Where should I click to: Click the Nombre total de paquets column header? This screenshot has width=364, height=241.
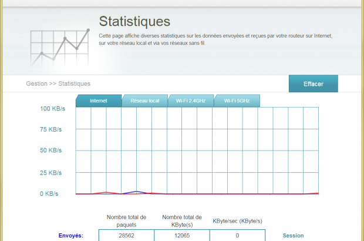tap(127, 220)
